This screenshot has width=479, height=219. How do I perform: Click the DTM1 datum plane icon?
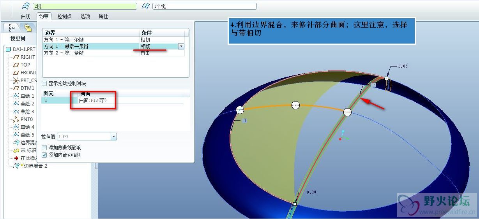(x=16, y=88)
